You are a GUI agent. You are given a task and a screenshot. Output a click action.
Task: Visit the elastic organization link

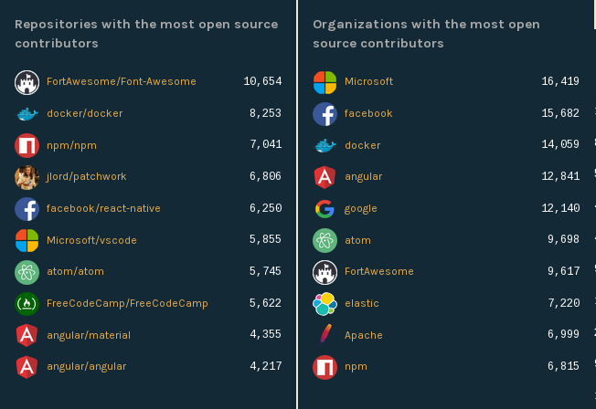(362, 303)
